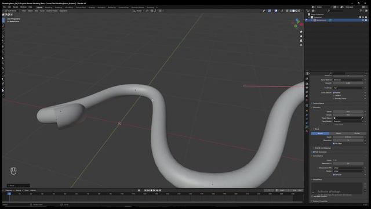Expand the Texture Space panel
Viewport: 371px width, 209px height.
click(318, 103)
